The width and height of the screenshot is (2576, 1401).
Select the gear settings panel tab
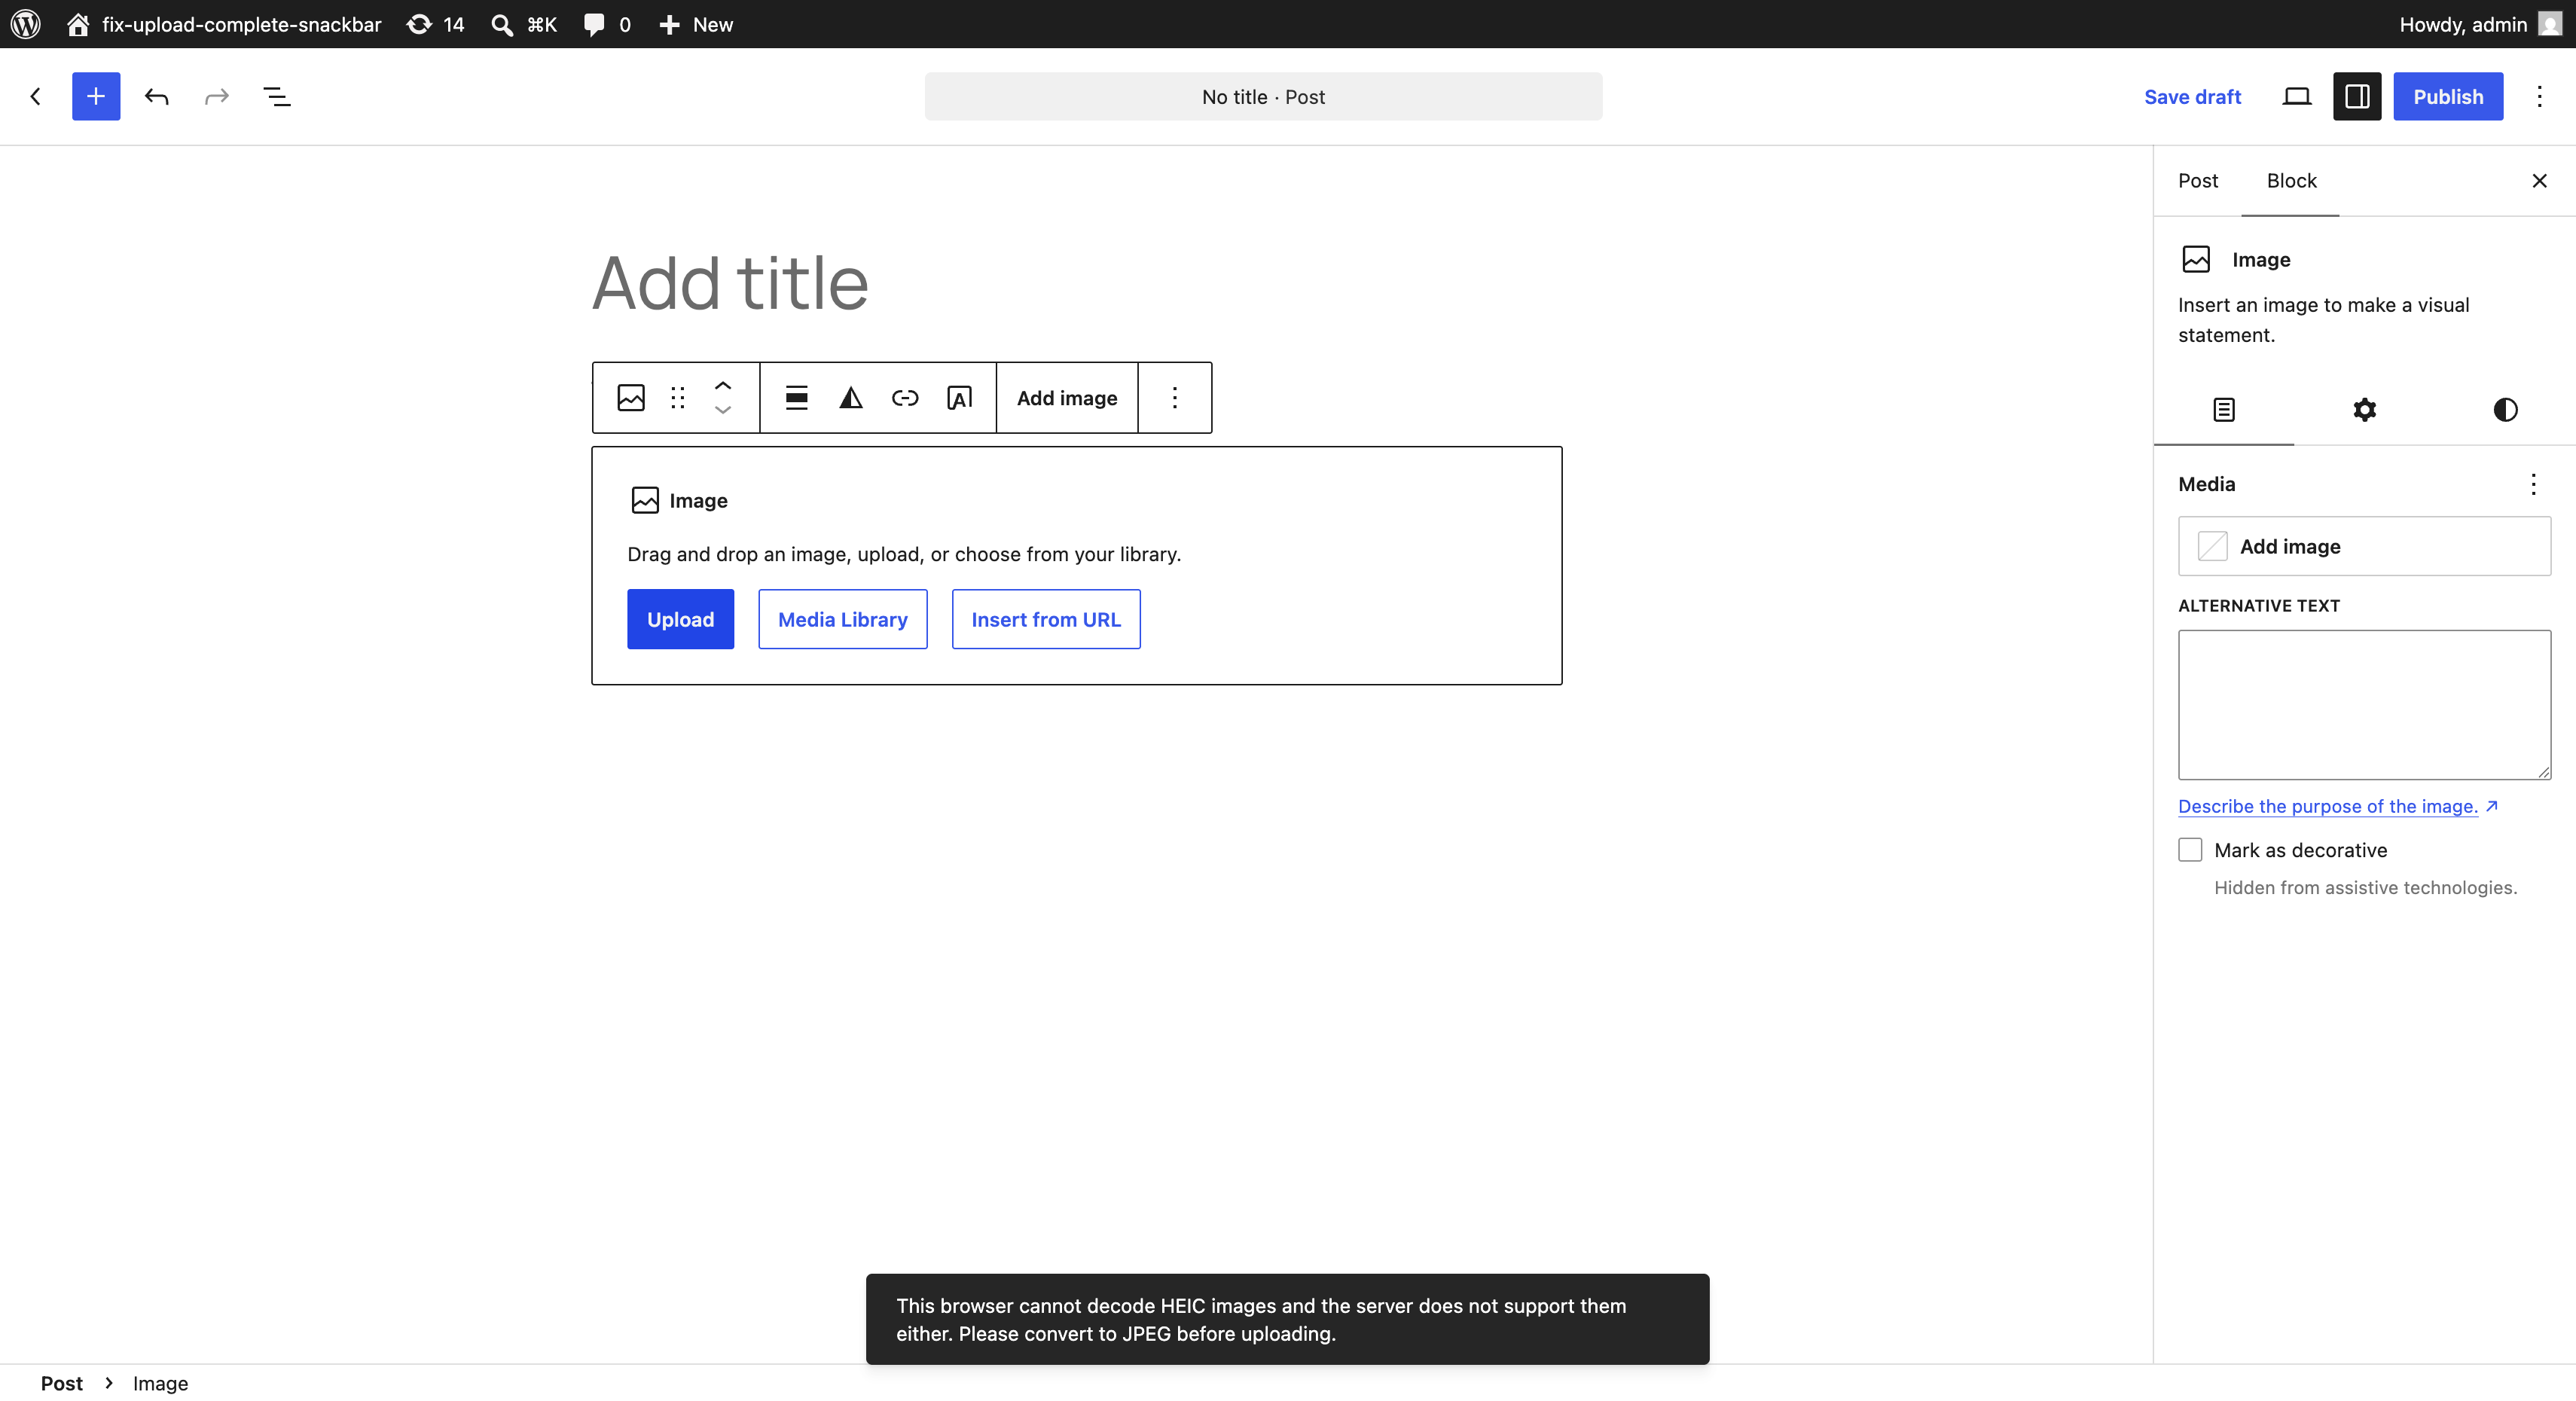pyautogui.click(x=2364, y=409)
